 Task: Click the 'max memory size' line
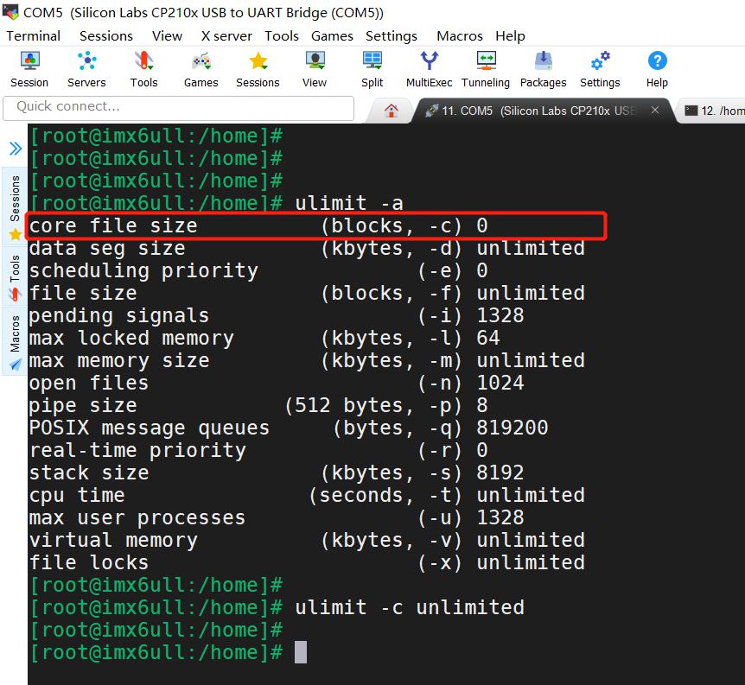pos(307,360)
